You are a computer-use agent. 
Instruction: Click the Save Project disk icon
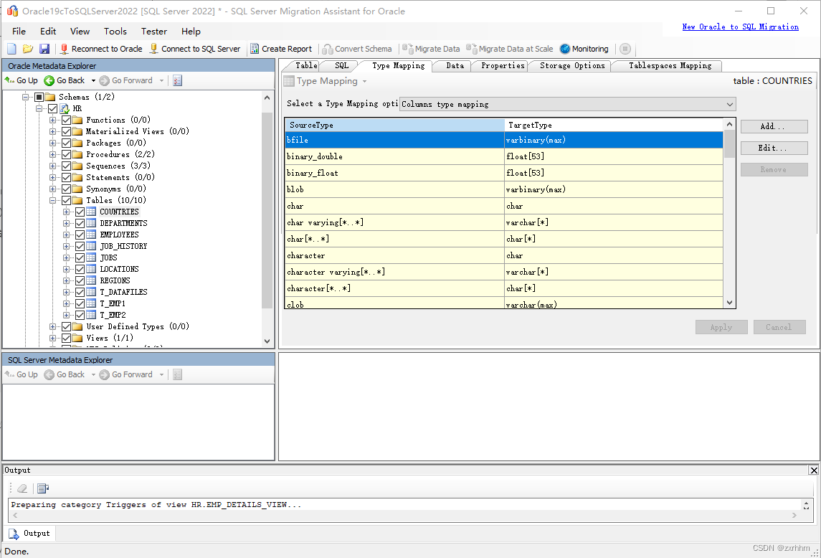click(44, 49)
